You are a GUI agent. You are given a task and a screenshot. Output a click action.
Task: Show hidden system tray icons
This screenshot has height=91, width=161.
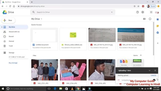139,89
